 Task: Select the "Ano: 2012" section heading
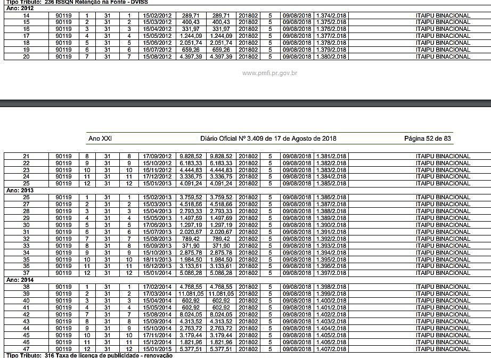(x=20, y=9)
